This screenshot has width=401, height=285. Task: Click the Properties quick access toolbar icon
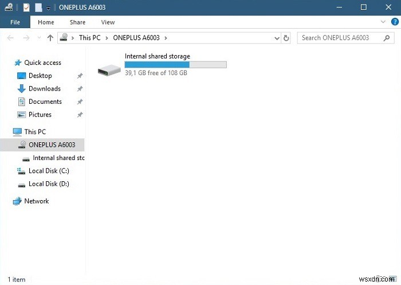[x=26, y=7]
